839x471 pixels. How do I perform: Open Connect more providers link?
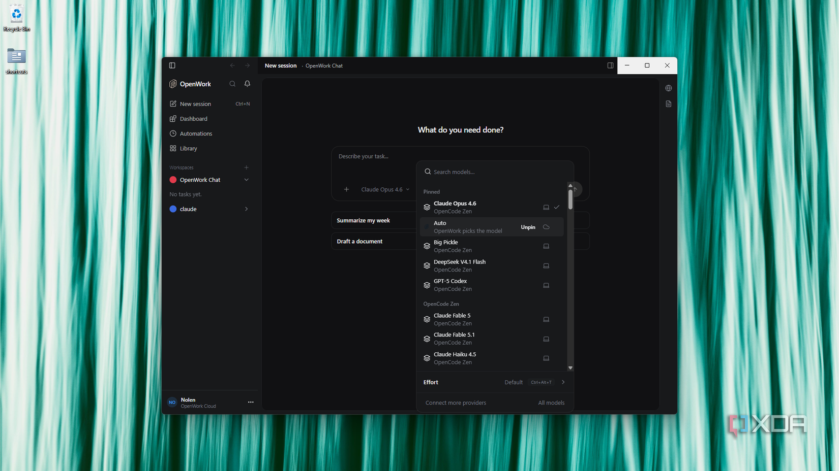click(x=456, y=403)
